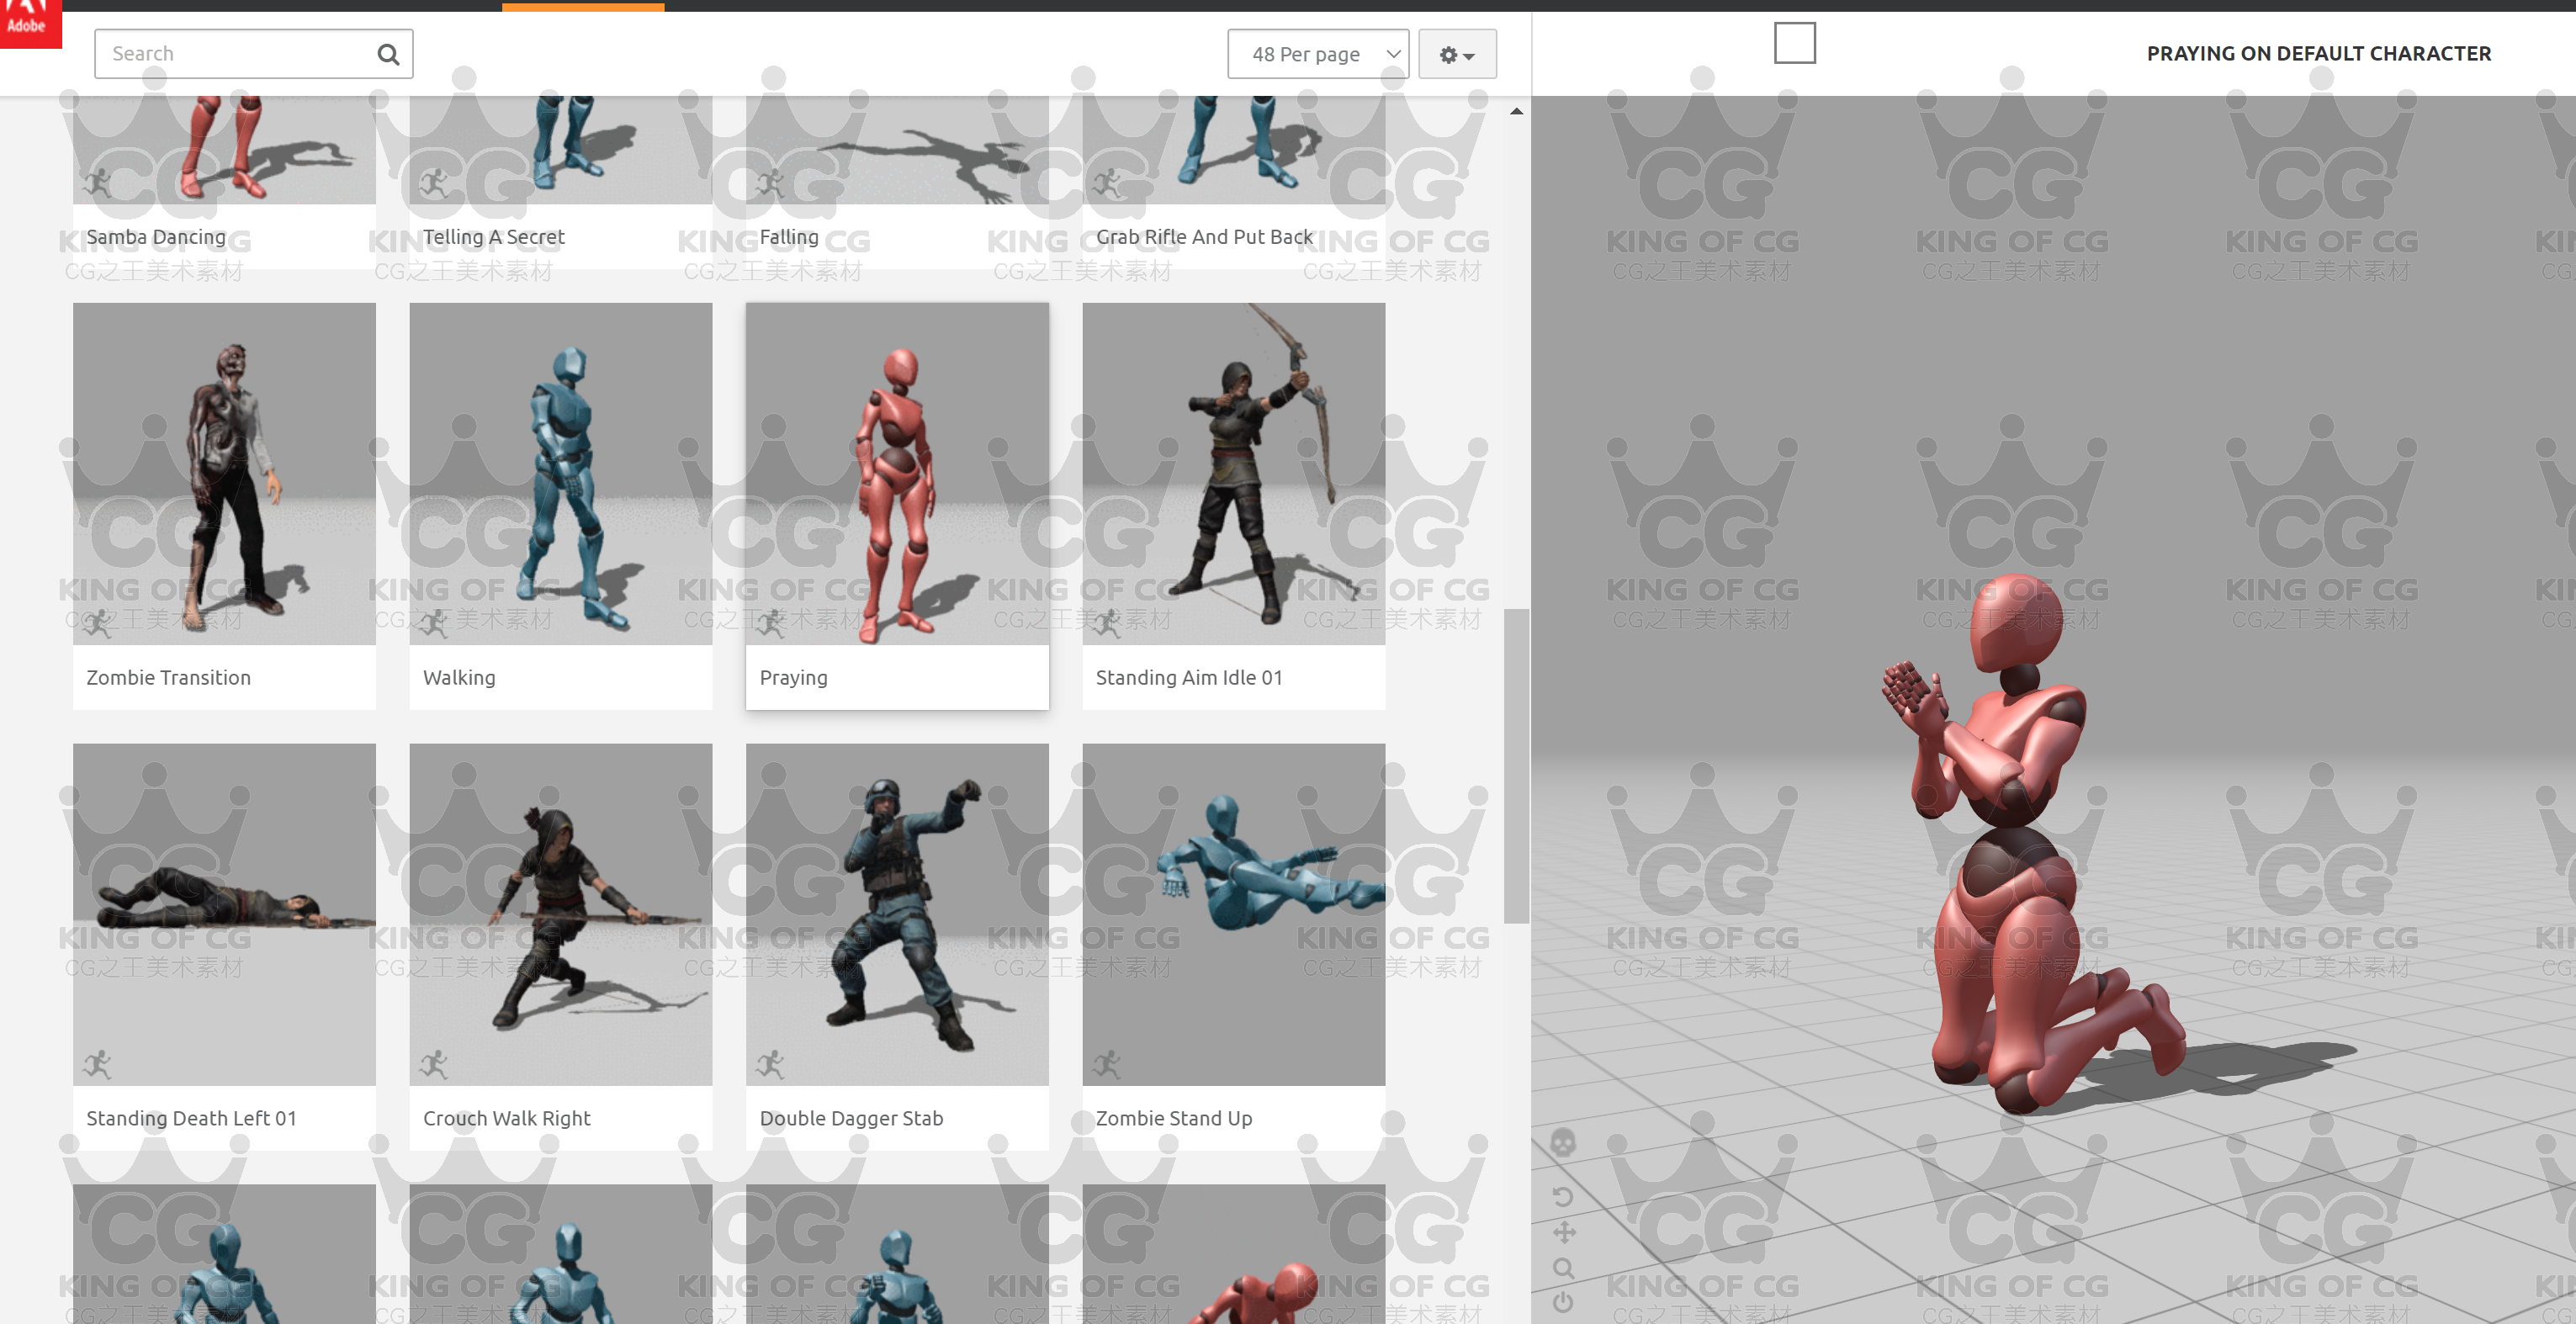Click the 'Zombie Stand Up' label
The image size is (2576, 1324).
click(x=1174, y=1118)
